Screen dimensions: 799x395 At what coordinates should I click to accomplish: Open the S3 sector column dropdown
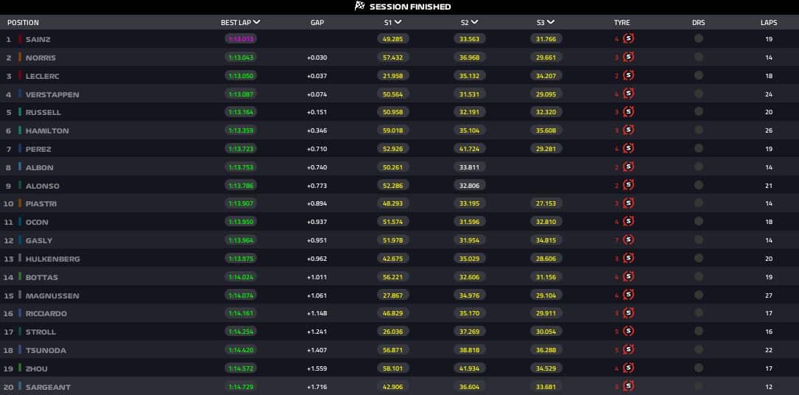(x=551, y=22)
